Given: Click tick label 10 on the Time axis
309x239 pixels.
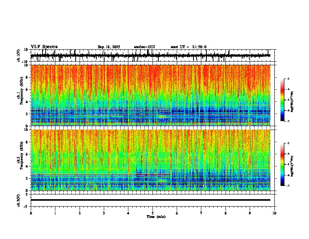Looking at the screenshot, I should [x=274, y=213].
